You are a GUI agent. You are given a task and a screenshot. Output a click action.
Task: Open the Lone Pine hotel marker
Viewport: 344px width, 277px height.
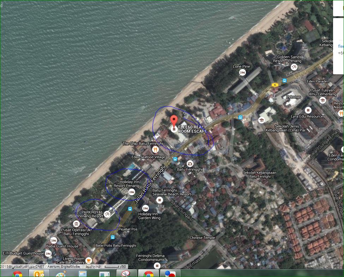tap(242, 73)
